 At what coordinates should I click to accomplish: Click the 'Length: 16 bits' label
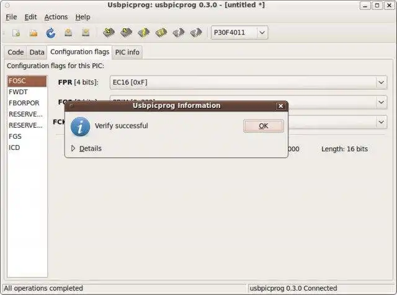345,149
